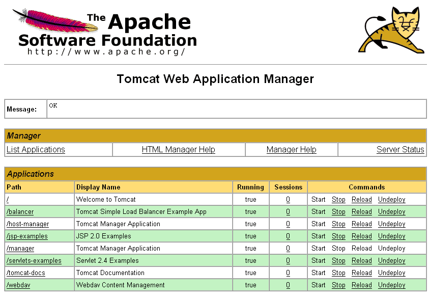Viewport: 431px width, 300px height.
Task: Undeploy the /webdav application
Action: (392, 285)
